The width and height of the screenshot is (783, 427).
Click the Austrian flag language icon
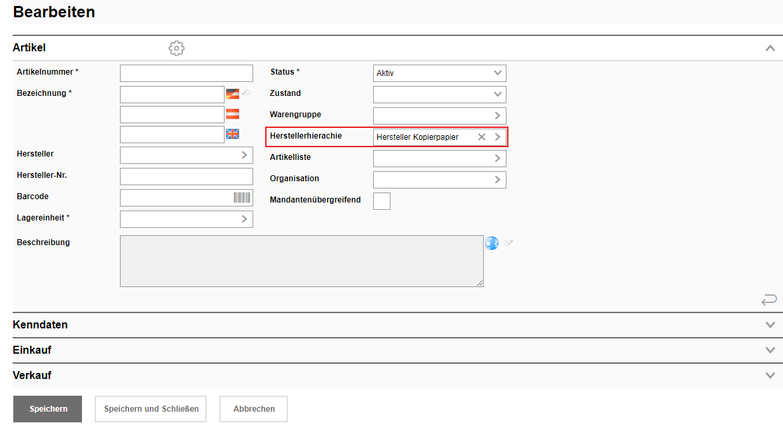pos(232,114)
